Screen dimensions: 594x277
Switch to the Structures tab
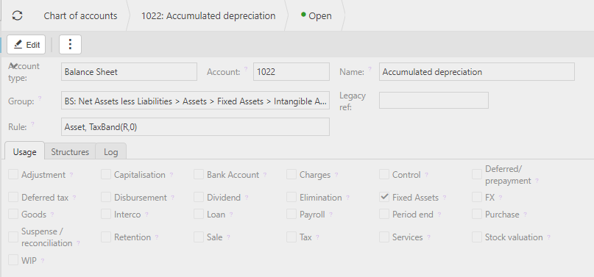pos(70,152)
